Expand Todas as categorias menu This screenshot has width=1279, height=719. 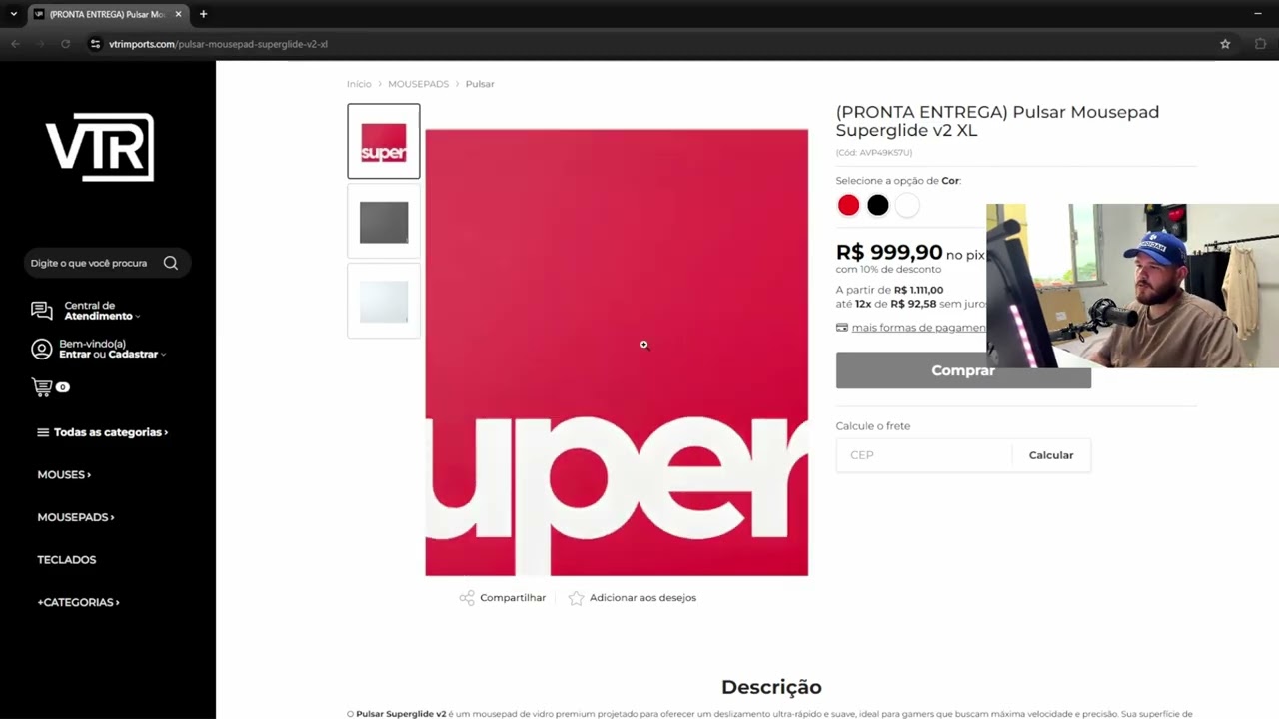(x=111, y=432)
